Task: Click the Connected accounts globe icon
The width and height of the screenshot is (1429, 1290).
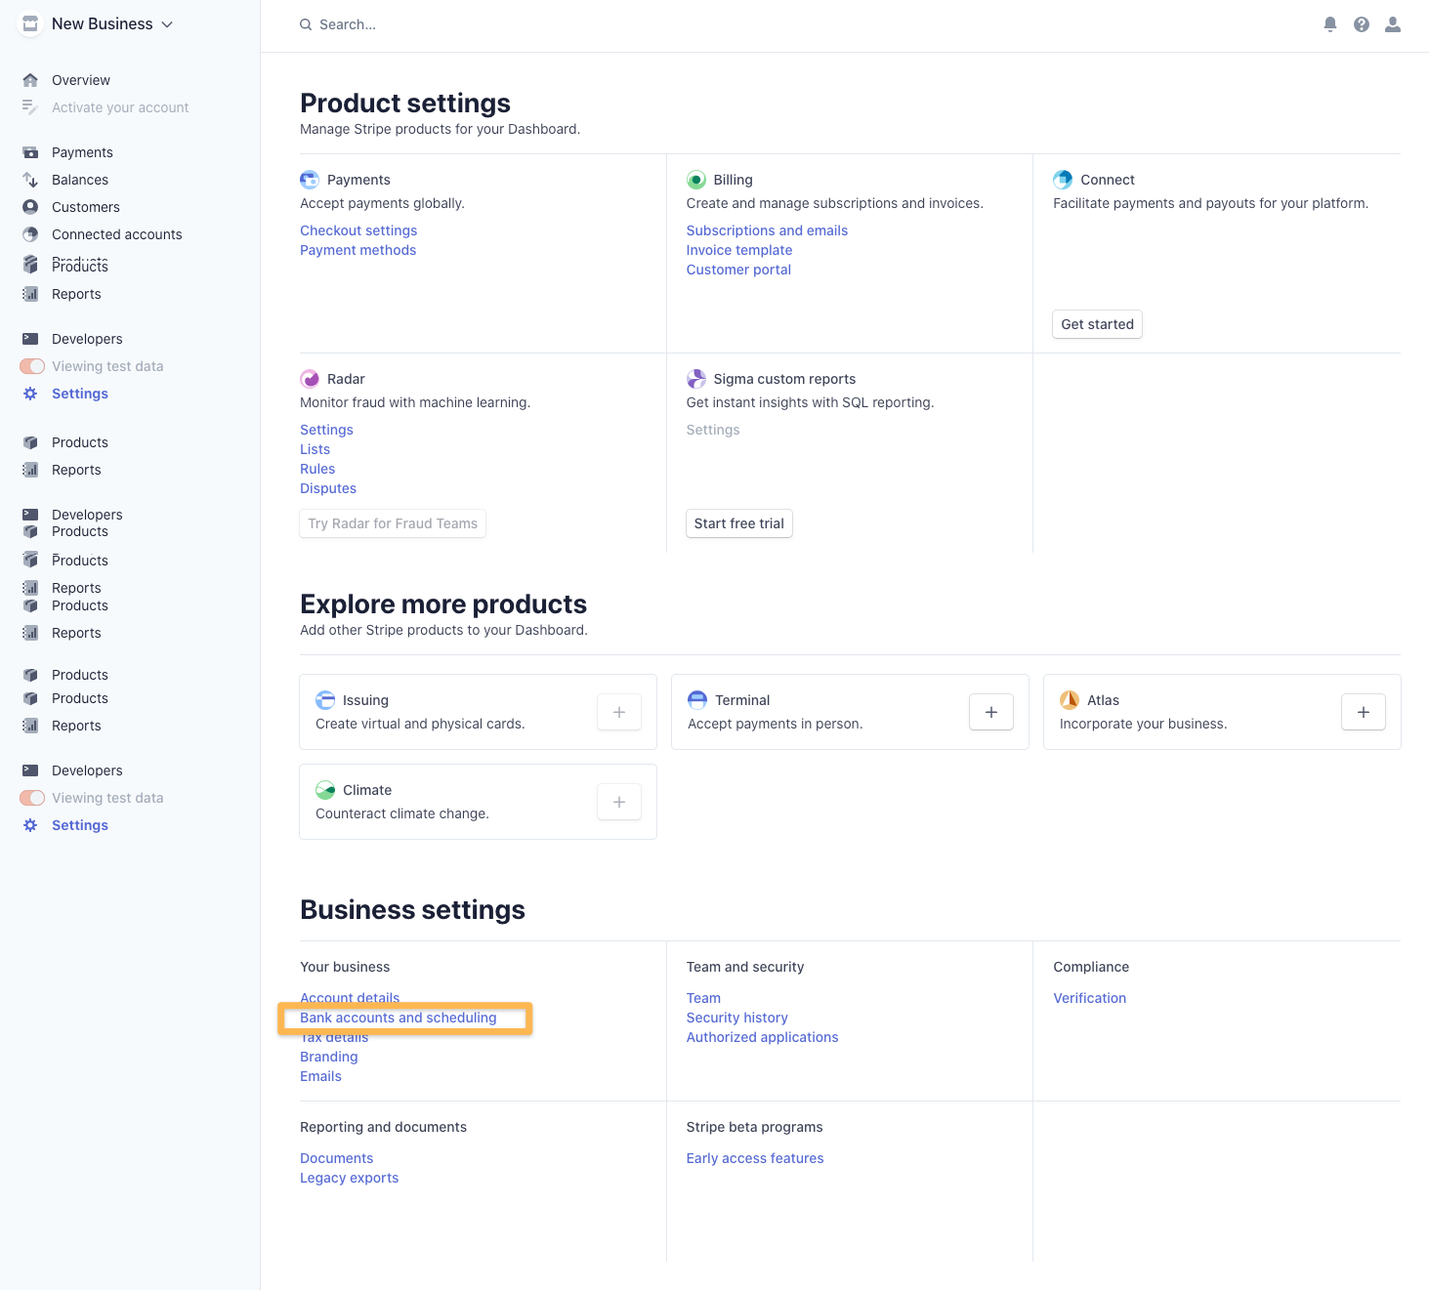Action: pos(30,234)
